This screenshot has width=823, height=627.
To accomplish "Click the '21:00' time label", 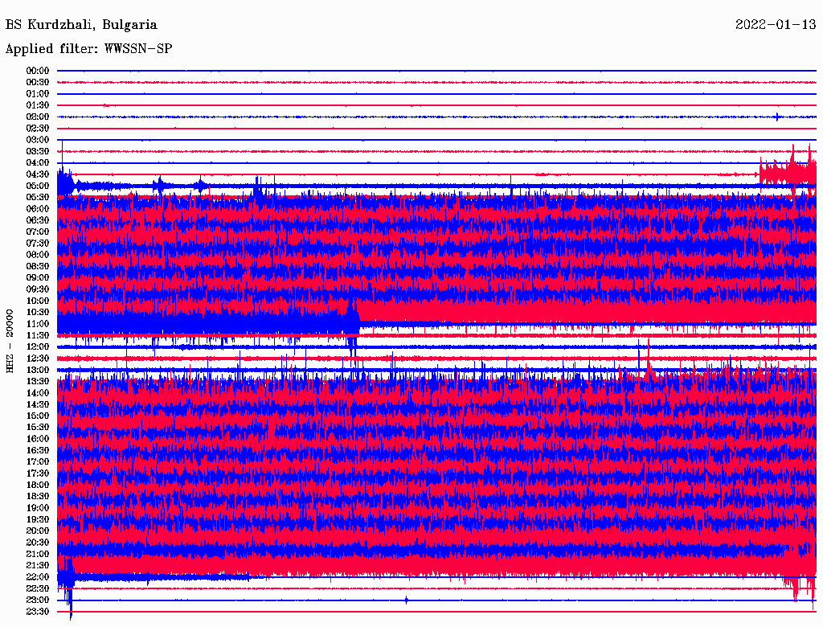I will (x=37, y=554).
